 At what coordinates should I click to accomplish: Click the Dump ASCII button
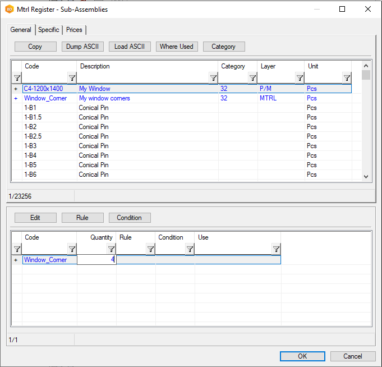[x=82, y=47]
